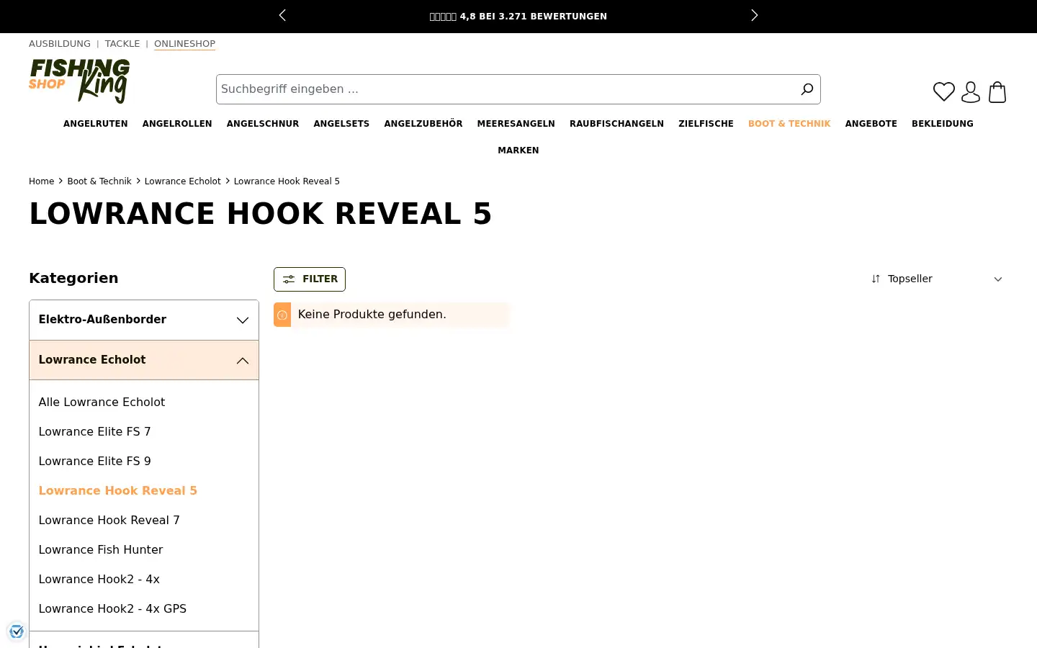Select Lowrance Elite FS 9 category
This screenshot has width=1037, height=648.
94,462
